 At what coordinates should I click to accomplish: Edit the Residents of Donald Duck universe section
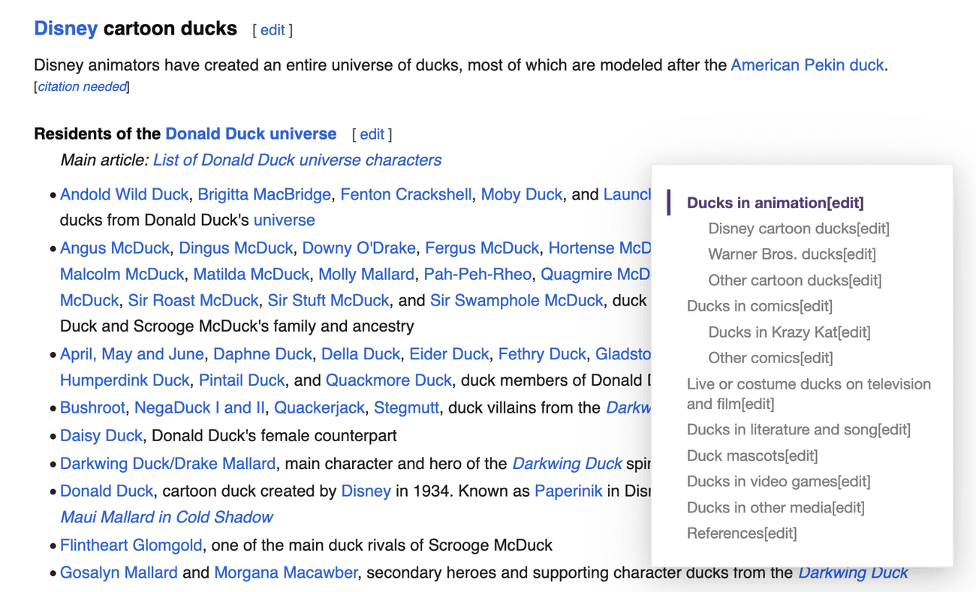tap(372, 134)
